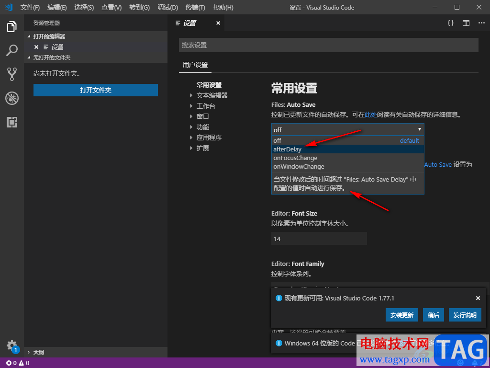Choose the onFocusChange option
The width and height of the screenshot is (490, 368).
(347, 158)
